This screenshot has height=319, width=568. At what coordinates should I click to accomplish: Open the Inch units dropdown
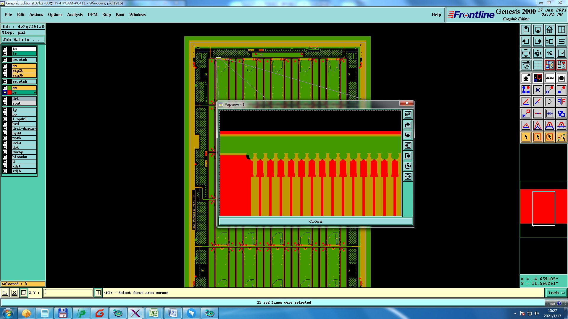point(556,293)
